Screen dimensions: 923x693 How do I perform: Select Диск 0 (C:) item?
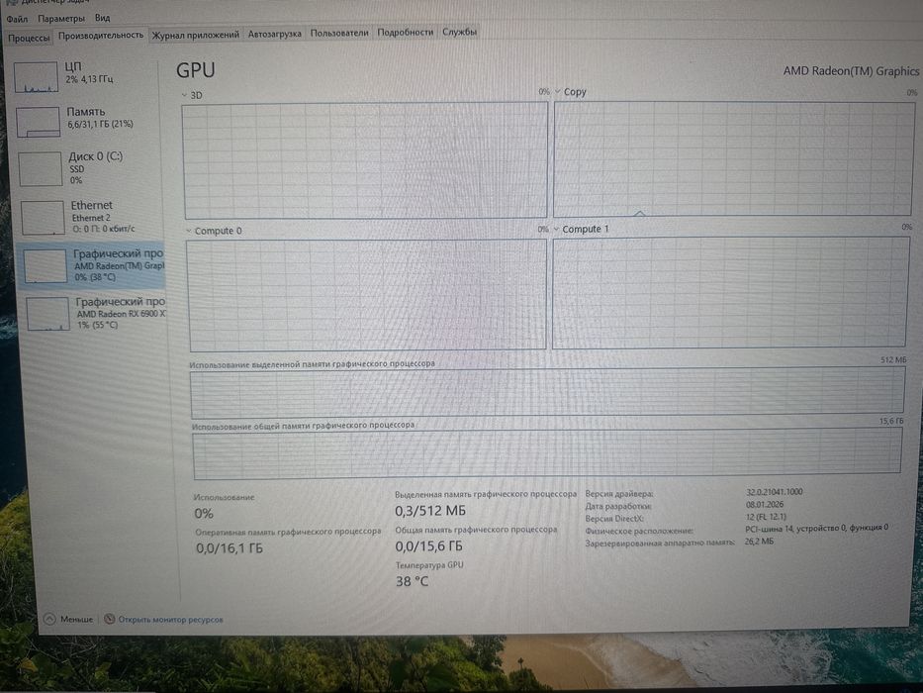pyautogui.click(x=87, y=168)
